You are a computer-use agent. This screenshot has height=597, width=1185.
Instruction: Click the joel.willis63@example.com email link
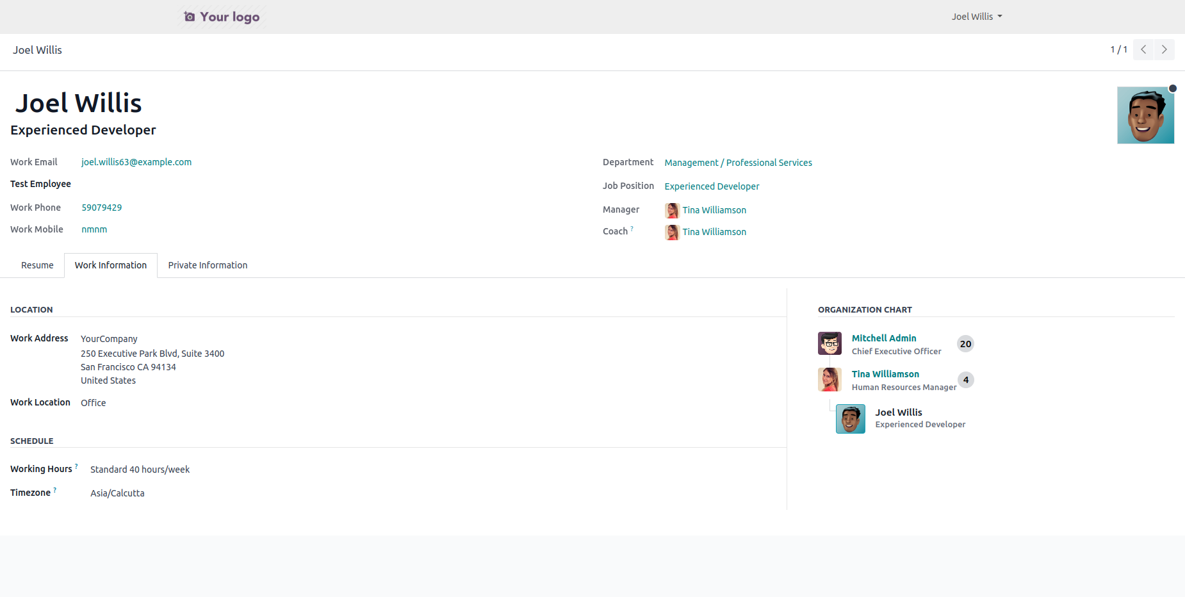pyautogui.click(x=136, y=162)
